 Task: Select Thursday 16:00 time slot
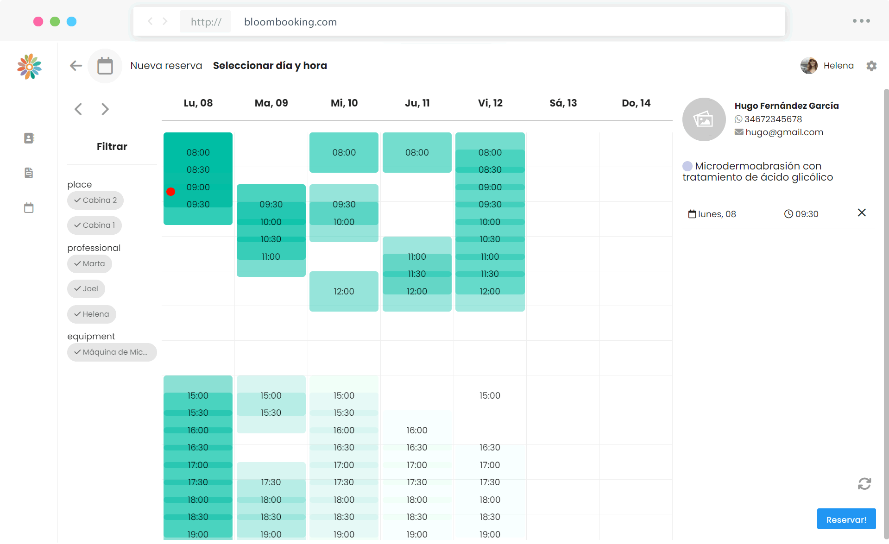(417, 430)
